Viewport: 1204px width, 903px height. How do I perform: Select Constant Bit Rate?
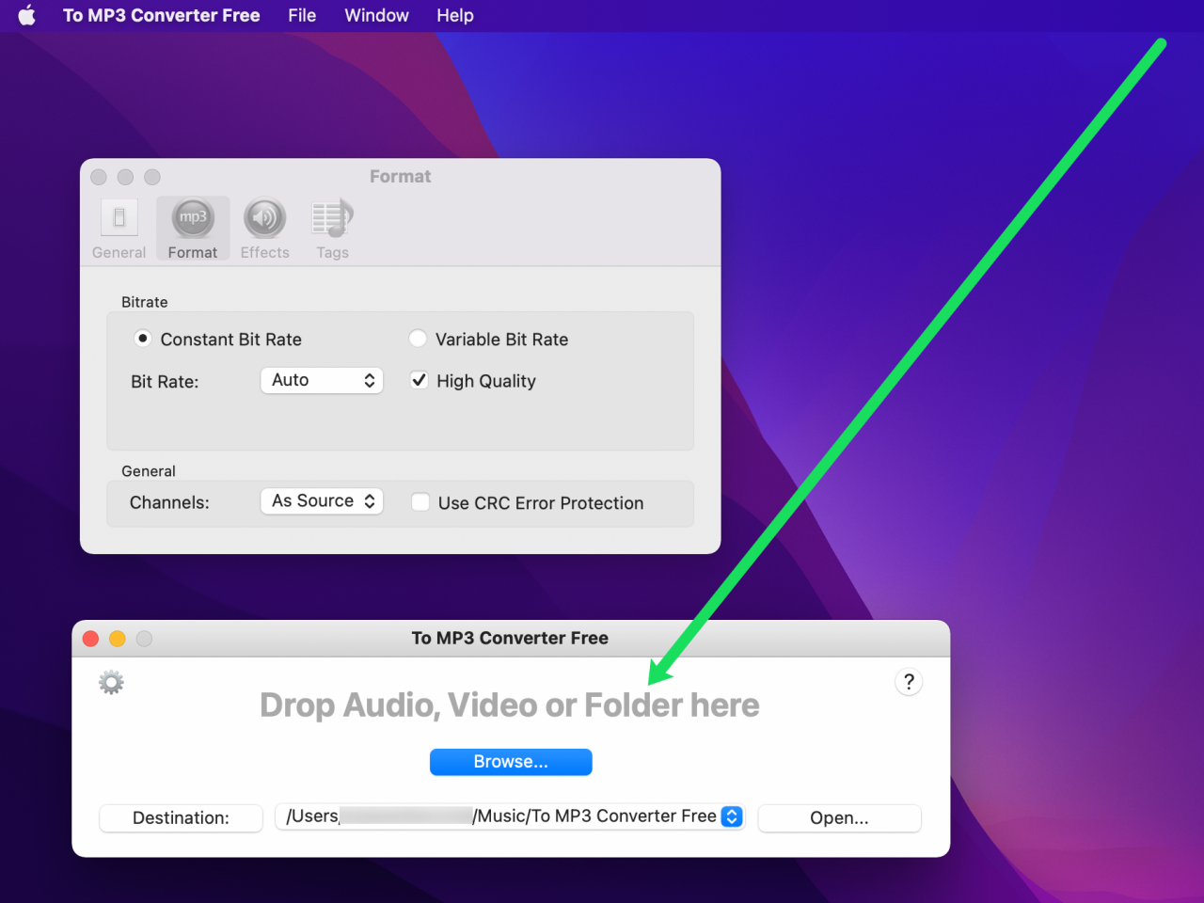[142, 339]
